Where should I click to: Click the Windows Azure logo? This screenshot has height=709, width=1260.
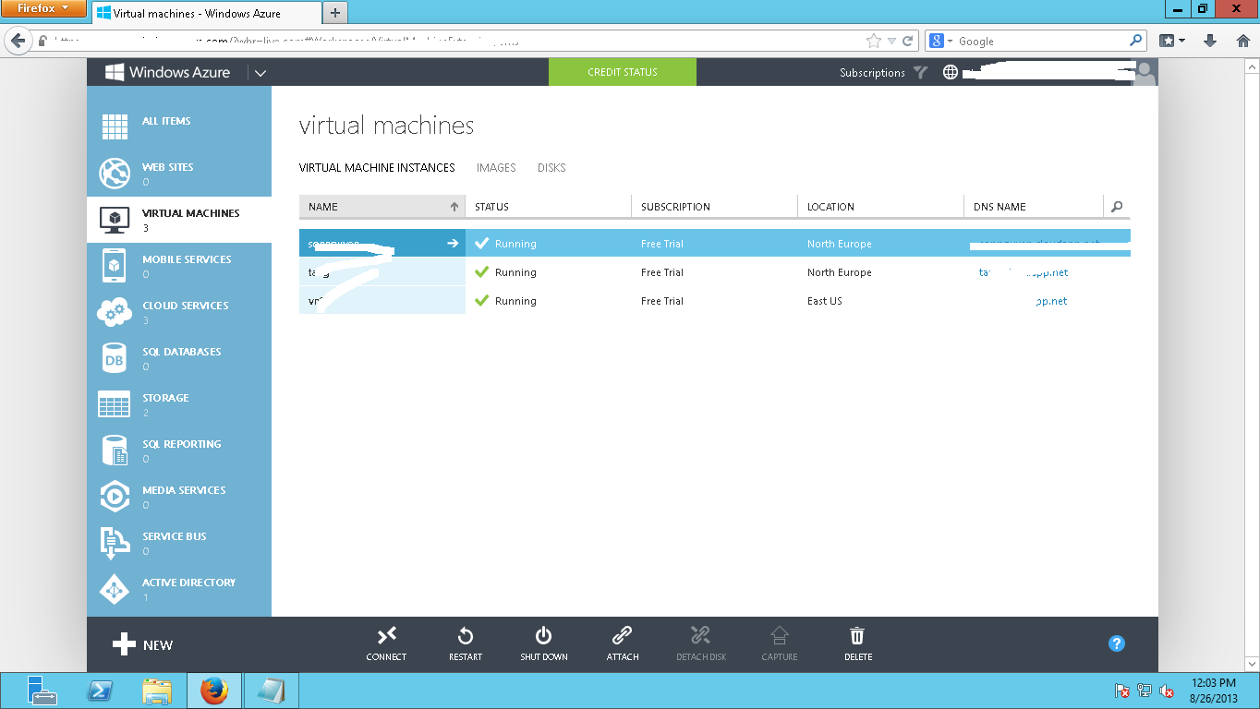pyautogui.click(x=167, y=72)
